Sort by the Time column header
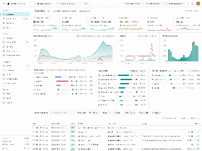202x151 pixels. point(34,124)
